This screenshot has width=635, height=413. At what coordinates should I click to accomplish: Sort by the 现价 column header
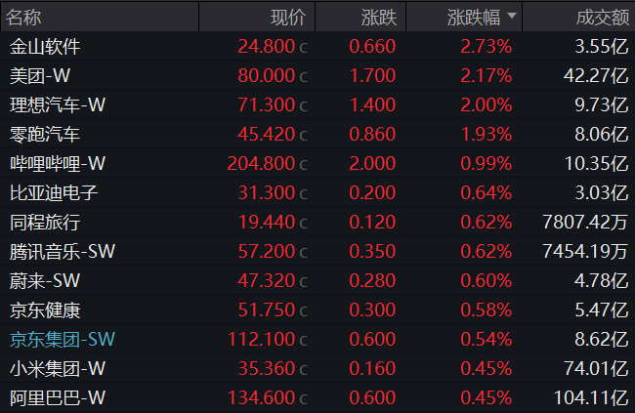288,18
